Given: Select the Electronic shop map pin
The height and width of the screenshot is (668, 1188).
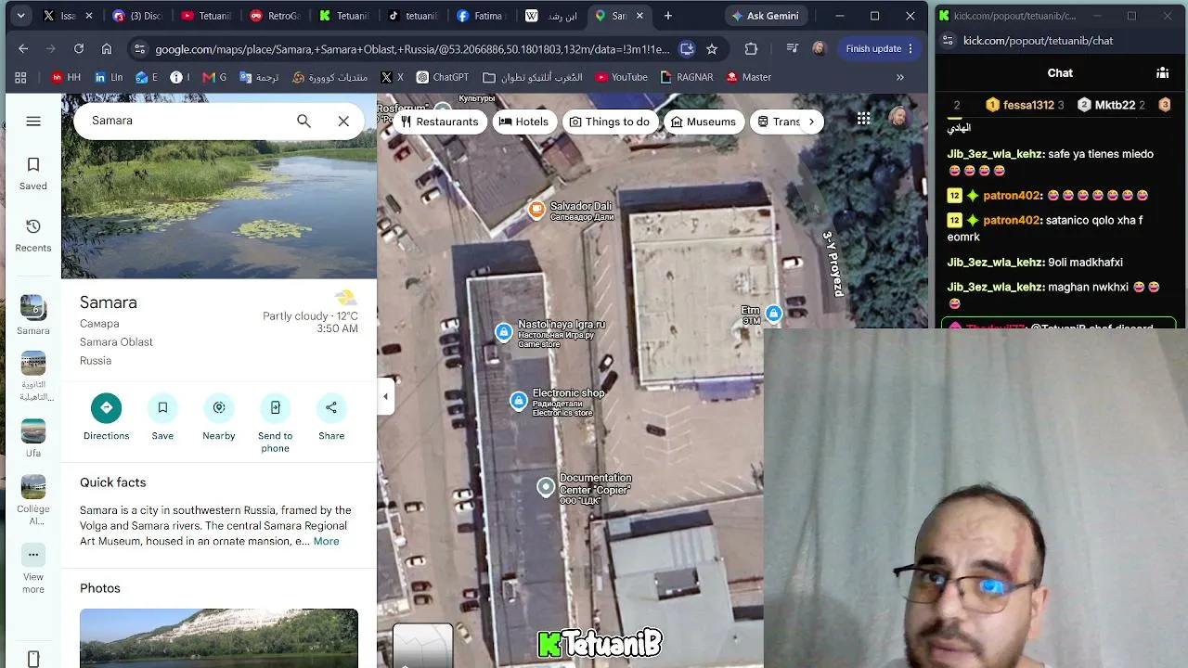Looking at the screenshot, I should pyautogui.click(x=518, y=401).
